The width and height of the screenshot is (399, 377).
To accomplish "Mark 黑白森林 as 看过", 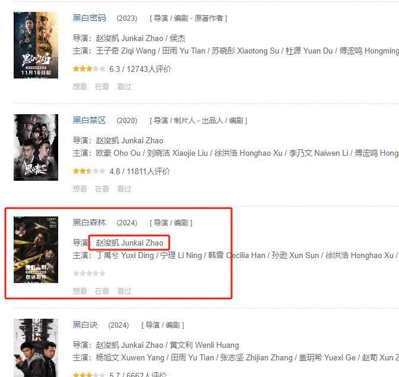I will point(124,291).
